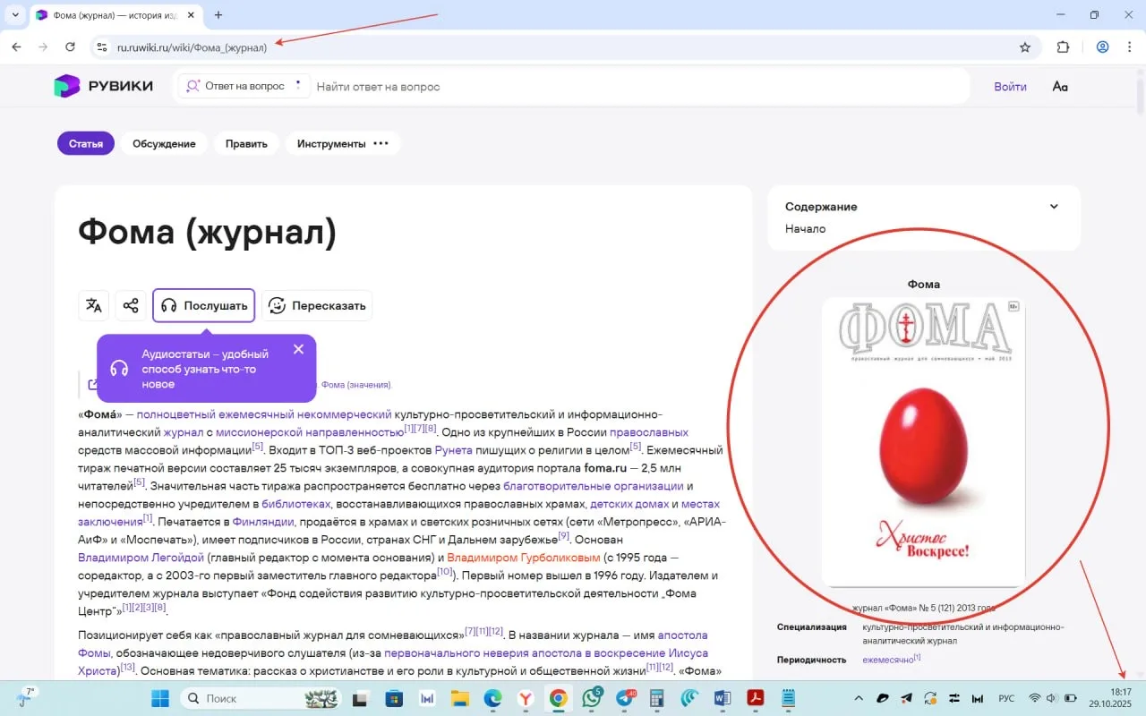Open the Фома (значения) link
Viewport: 1146px width, 716px height.
coord(355,385)
